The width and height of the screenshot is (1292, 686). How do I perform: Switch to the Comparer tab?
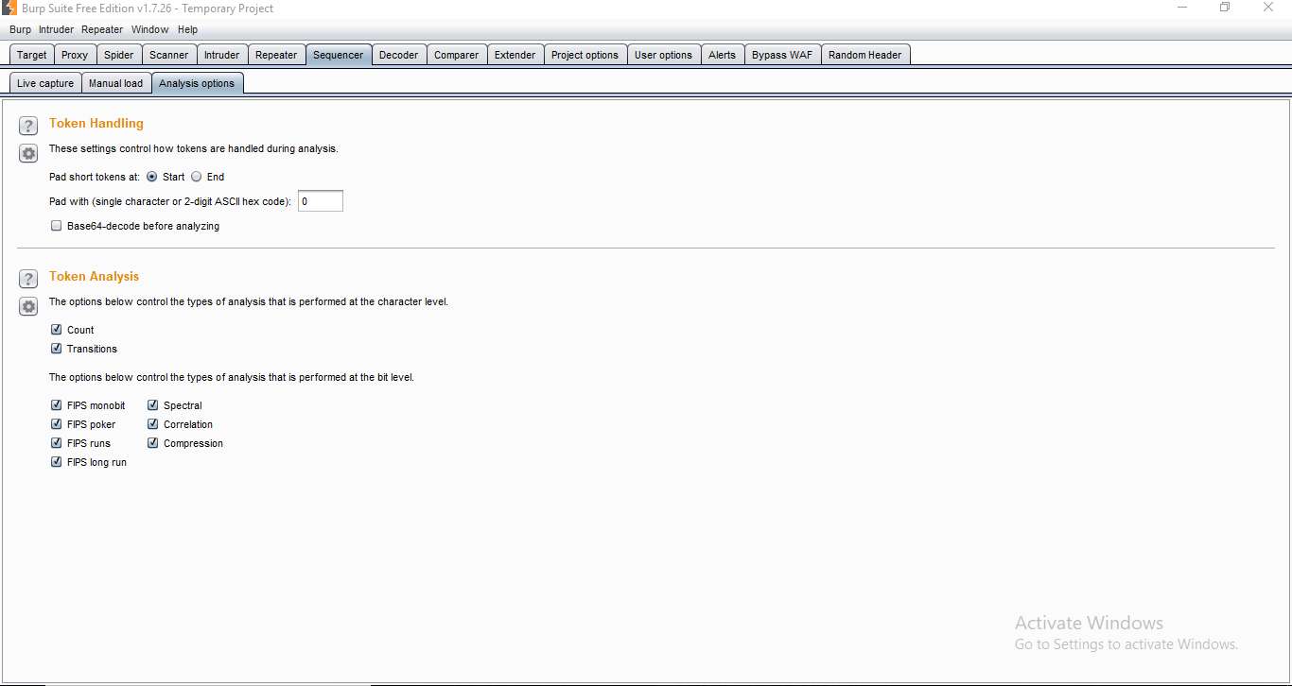click(457, 55)
